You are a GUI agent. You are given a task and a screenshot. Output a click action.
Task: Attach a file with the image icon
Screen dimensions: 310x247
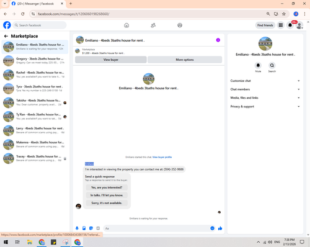(x=84, y=228)
